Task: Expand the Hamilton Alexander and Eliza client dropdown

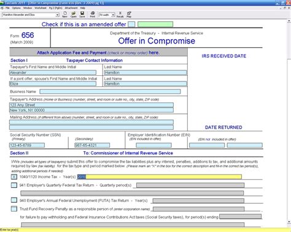Action: point(57,15)
